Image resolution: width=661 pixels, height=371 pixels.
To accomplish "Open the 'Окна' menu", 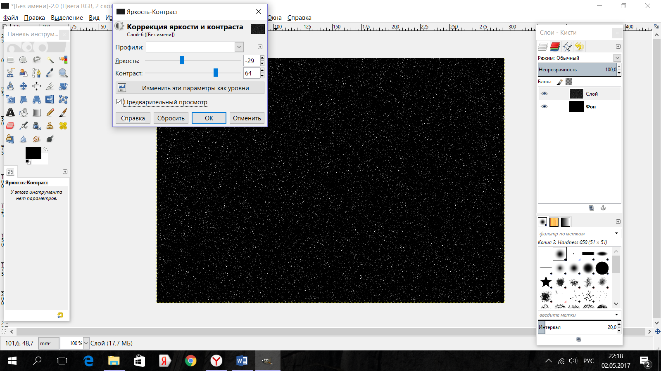I will point(274,18).
